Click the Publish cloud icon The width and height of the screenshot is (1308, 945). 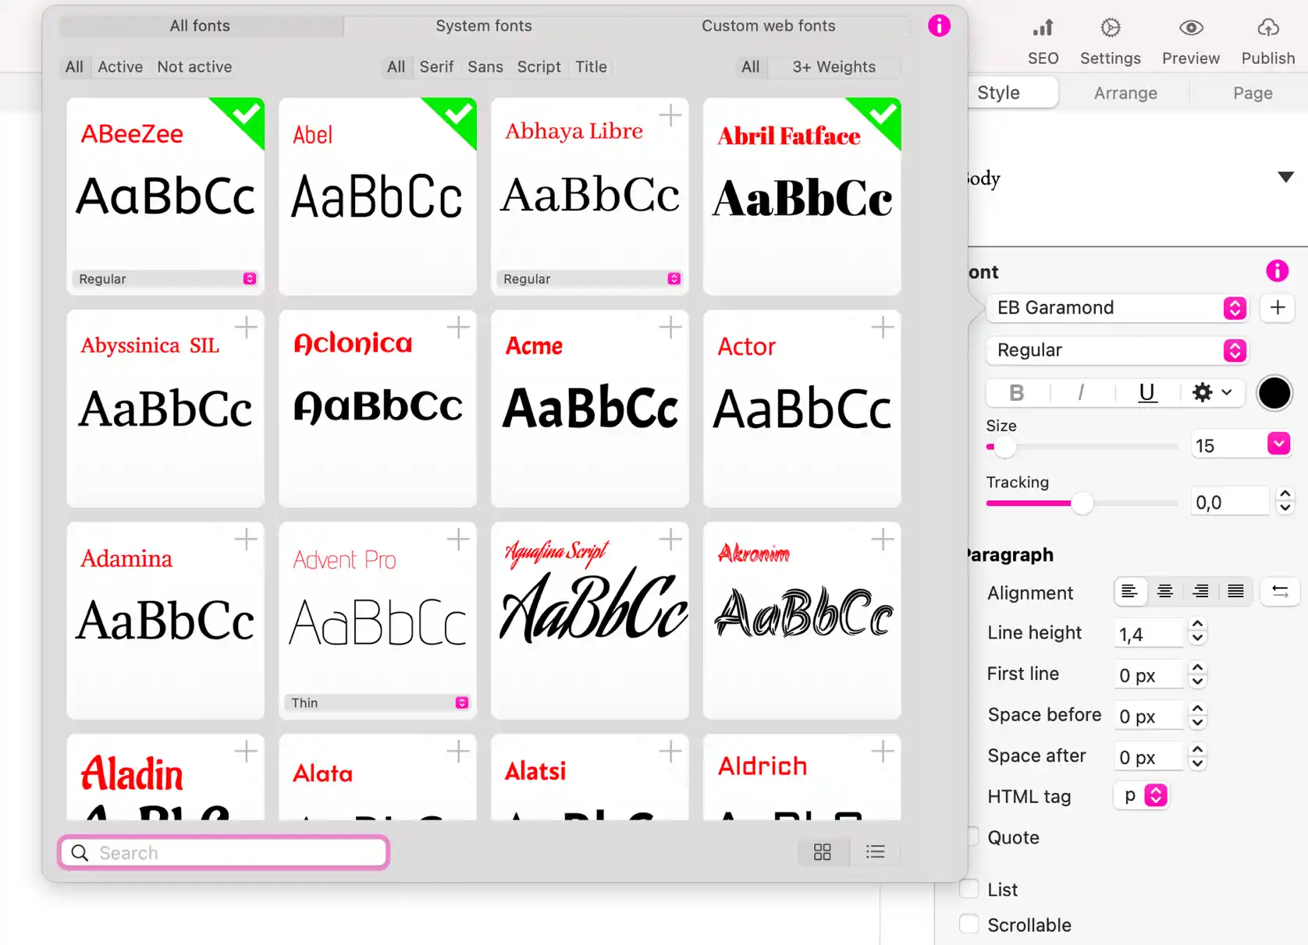click(1267, 30)
